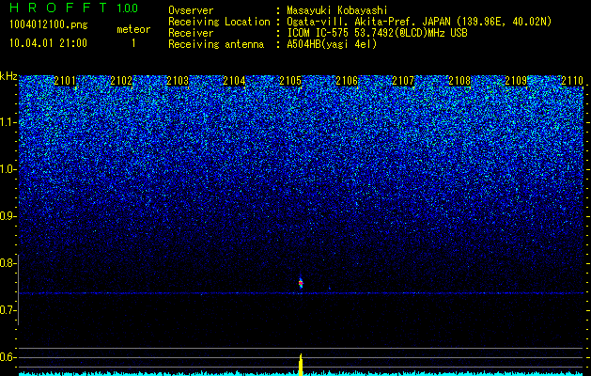Click the Receiver field label
591x376 pixels.
click(191, 33)
